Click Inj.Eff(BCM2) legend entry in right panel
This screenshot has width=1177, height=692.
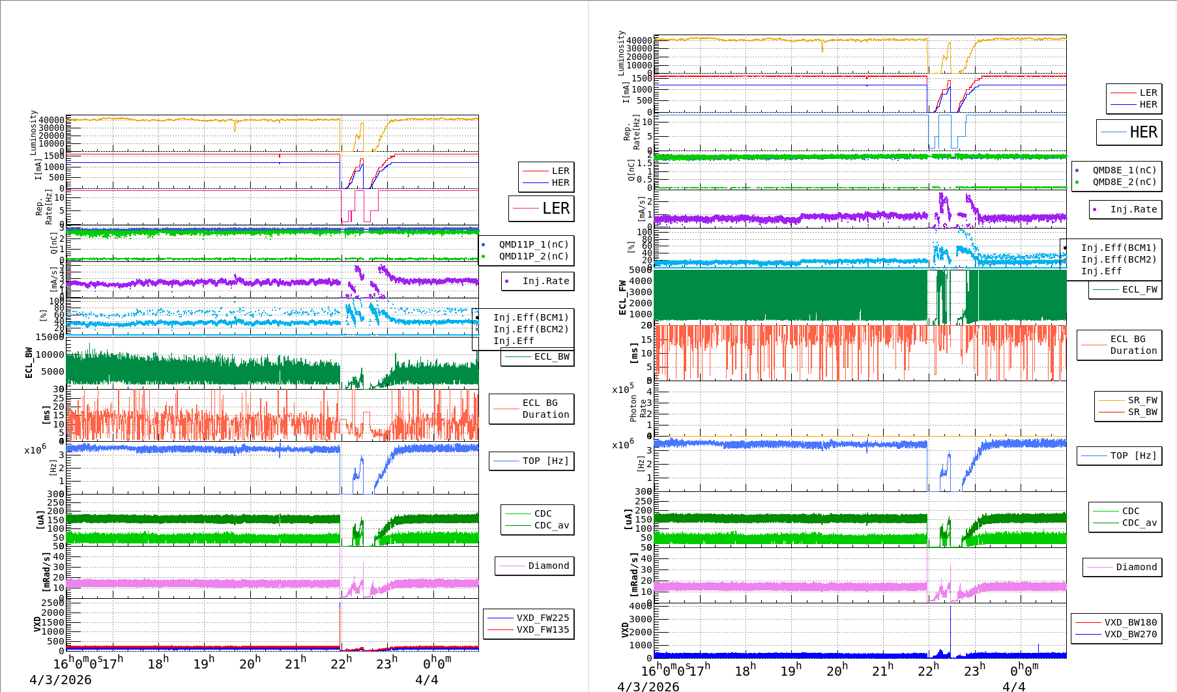point(1118,259)
